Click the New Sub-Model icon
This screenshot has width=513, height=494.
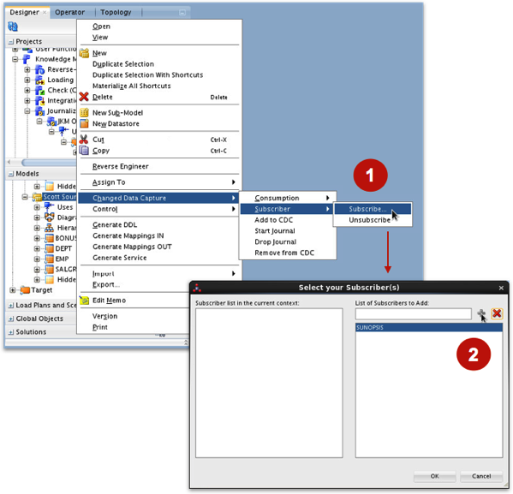pos(85,112)
